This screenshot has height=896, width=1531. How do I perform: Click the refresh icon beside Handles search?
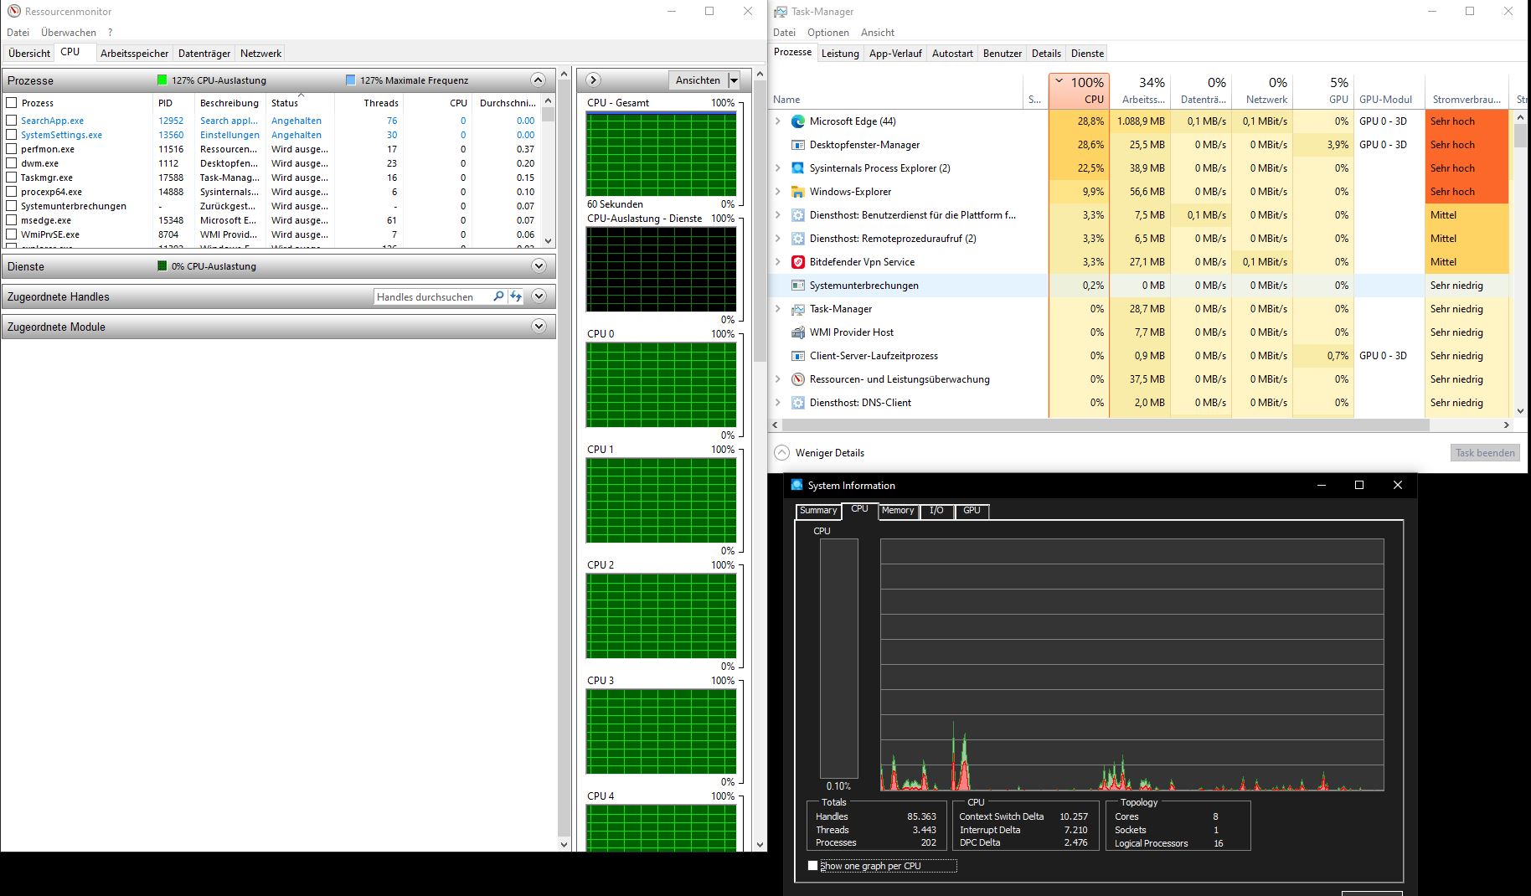(x=516, y=296)
